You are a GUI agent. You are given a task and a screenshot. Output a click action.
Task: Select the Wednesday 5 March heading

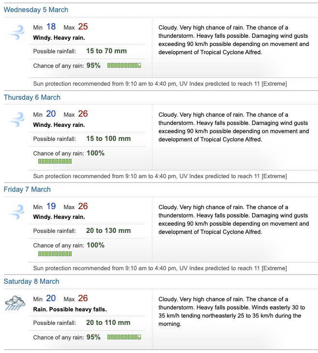36,10
